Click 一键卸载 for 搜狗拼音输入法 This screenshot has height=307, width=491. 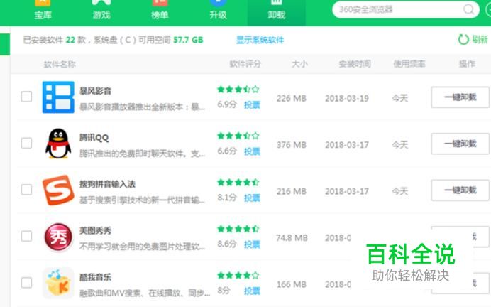coord(460,190)
